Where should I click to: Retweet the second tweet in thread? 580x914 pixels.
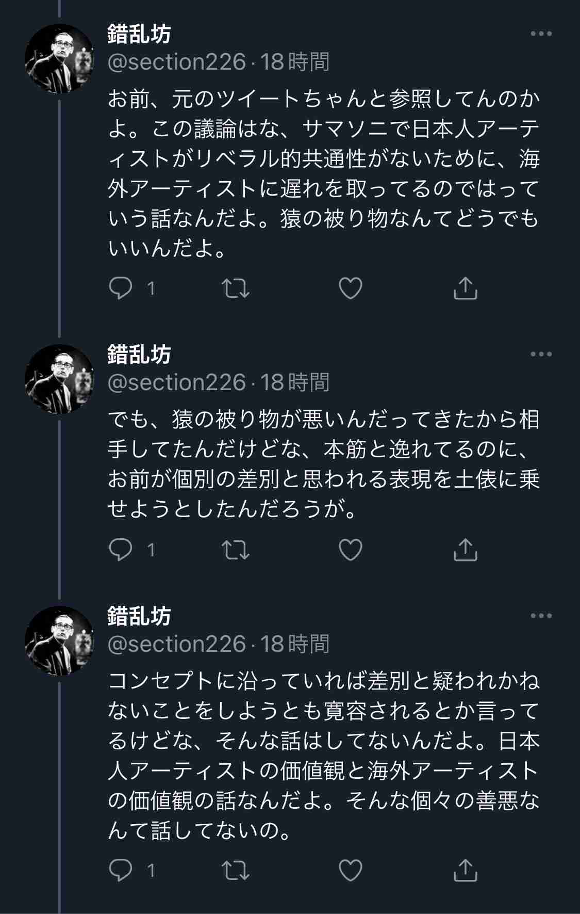[236, 550]
